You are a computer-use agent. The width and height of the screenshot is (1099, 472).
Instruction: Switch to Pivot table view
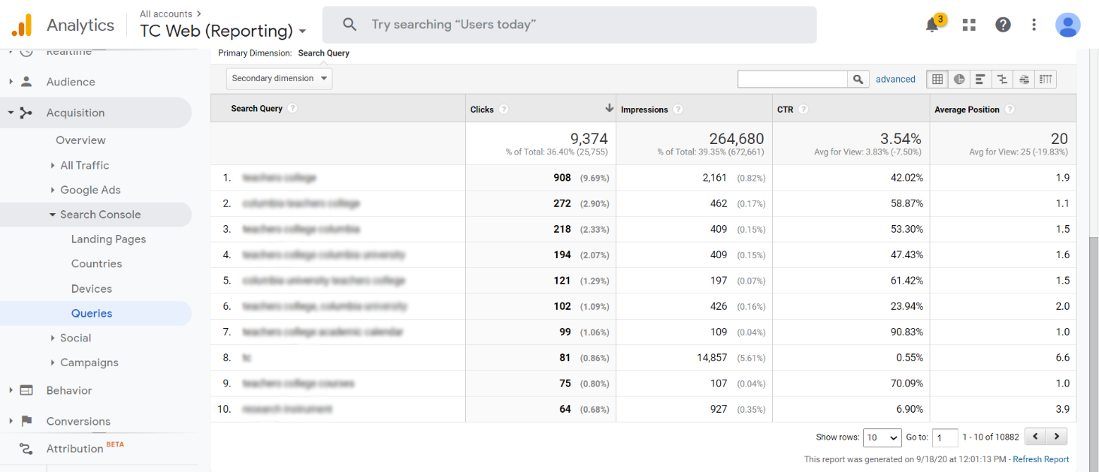(x=1046, y=79)
